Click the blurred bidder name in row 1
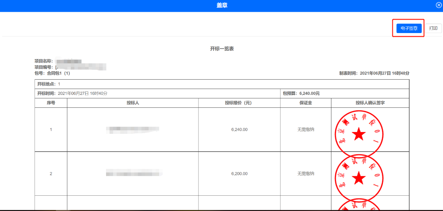443x211 pixels. (x=133, y=130)
